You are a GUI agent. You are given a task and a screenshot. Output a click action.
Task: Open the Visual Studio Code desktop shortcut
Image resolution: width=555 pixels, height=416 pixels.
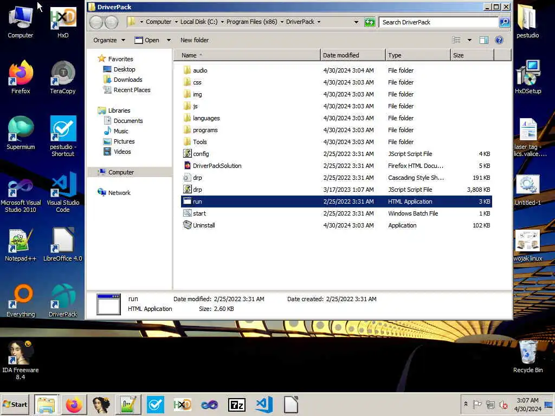(x=63, y=192)
